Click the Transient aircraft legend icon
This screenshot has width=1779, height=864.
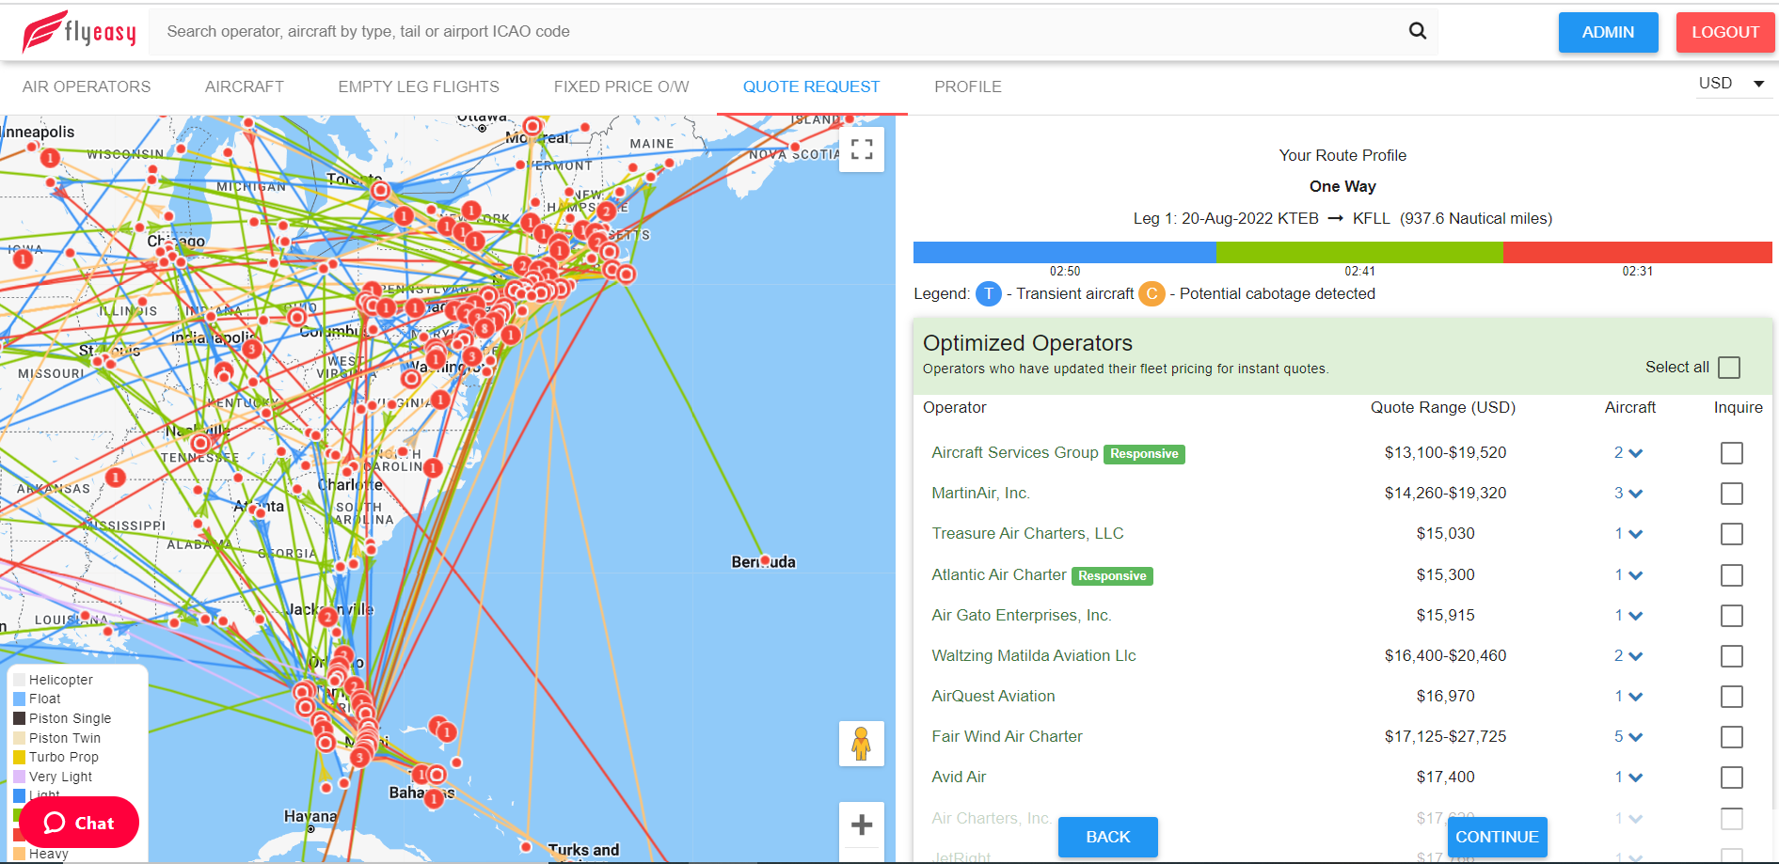[x=988, y=294]
